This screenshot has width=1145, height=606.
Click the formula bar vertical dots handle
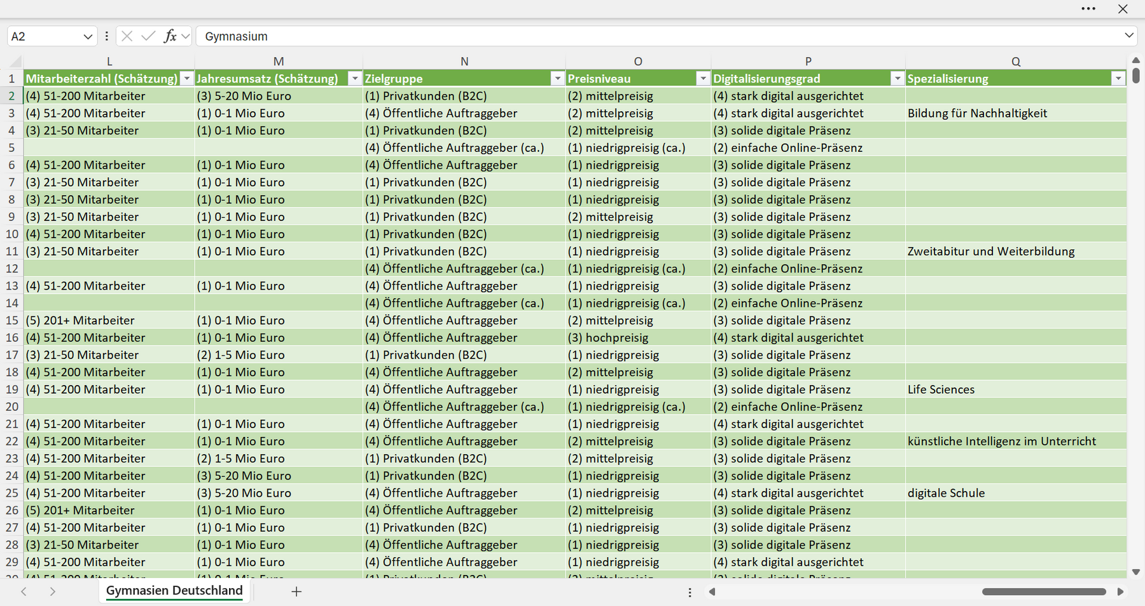[106, 36]
